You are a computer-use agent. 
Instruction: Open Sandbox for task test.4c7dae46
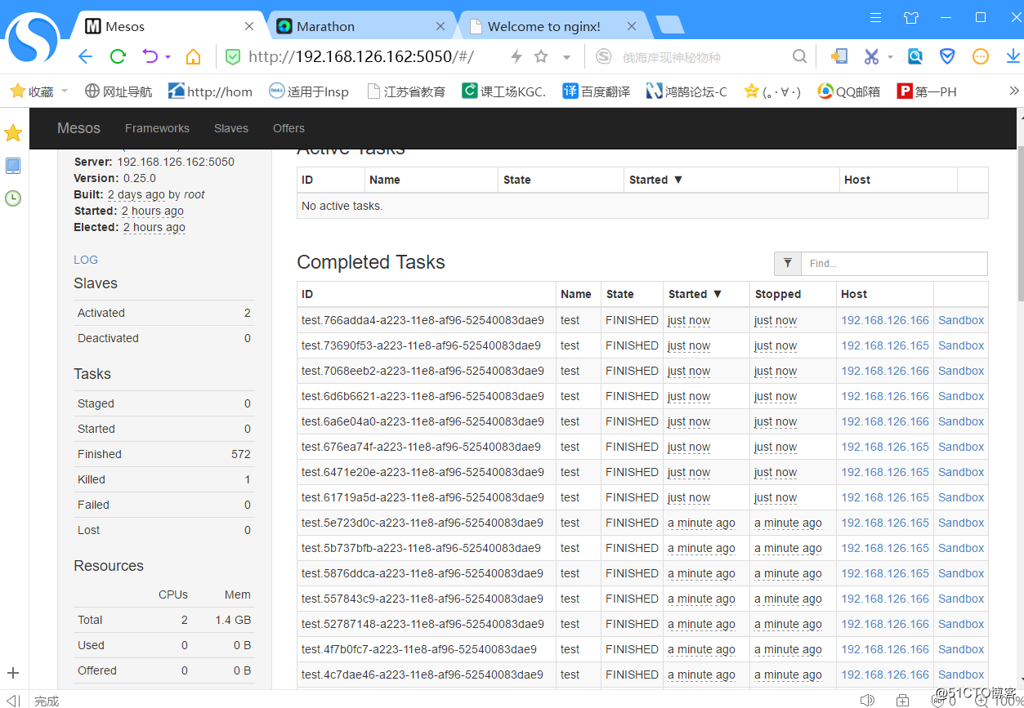tap(961, 675)
